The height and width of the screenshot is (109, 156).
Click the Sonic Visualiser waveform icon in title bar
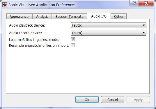[x=5, y=5]
